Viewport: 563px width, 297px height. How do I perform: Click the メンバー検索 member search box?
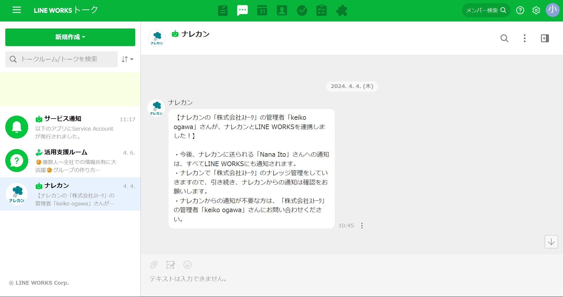click(486, 10)
